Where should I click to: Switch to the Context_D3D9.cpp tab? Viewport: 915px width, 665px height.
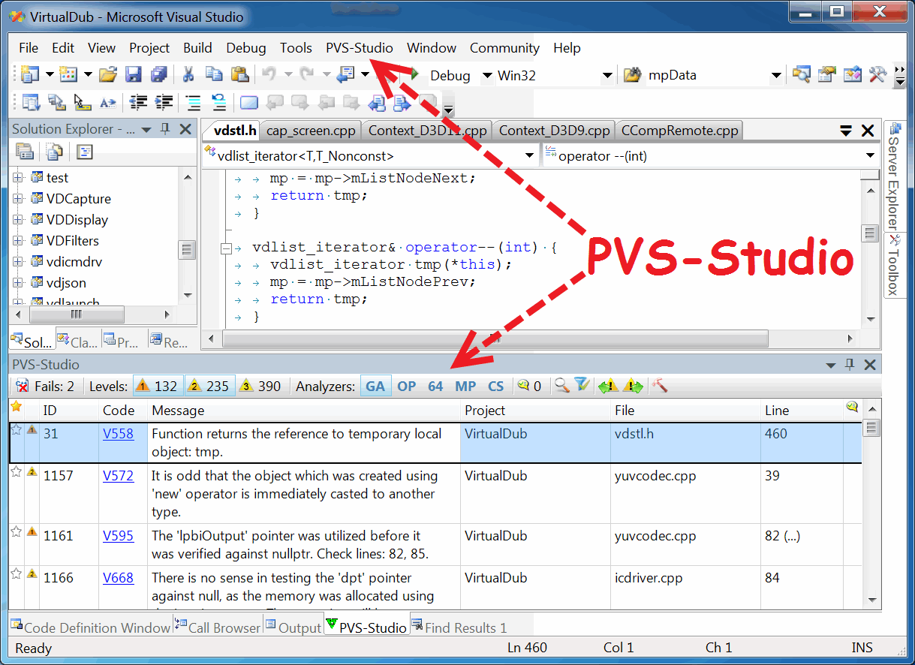point(554,131)
